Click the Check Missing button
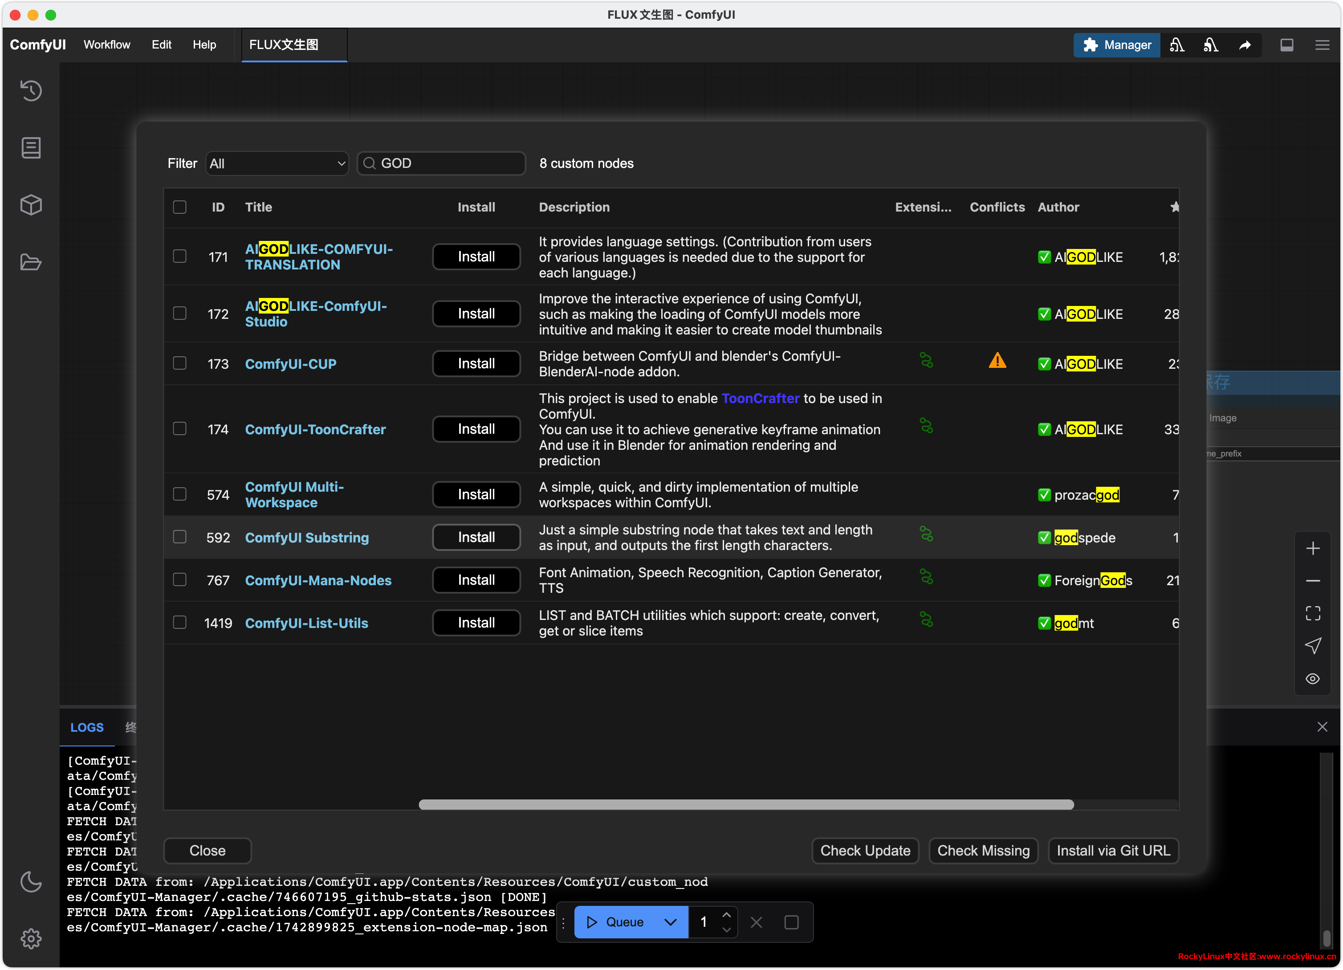1343x970 pixels. tap(983, 851)
